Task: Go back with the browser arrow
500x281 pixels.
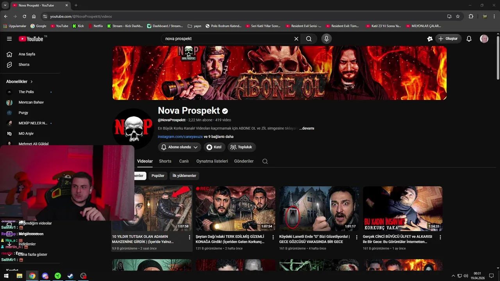Action: (5, 16)
